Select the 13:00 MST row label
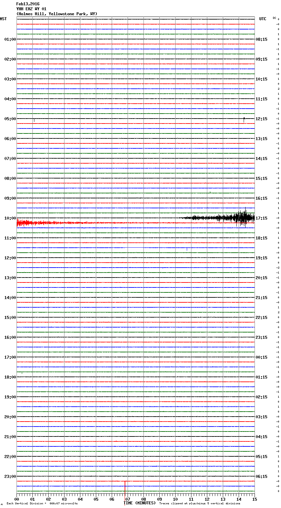This screenshot has height=508, width=281. (x=10, y=278)
